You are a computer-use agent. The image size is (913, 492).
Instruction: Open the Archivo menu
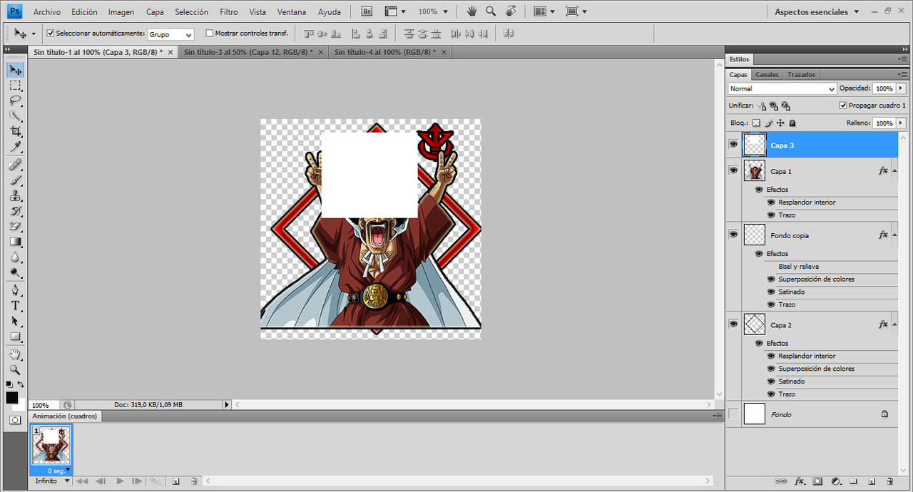click(47, 12)
